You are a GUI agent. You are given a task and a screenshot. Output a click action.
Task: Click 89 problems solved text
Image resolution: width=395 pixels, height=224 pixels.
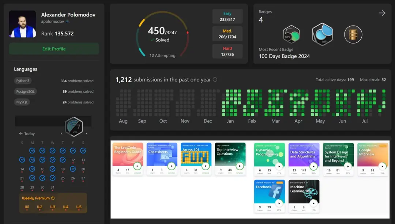point(78,91)
